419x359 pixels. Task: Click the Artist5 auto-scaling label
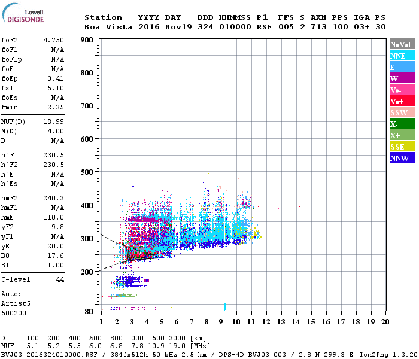point(16,304)
